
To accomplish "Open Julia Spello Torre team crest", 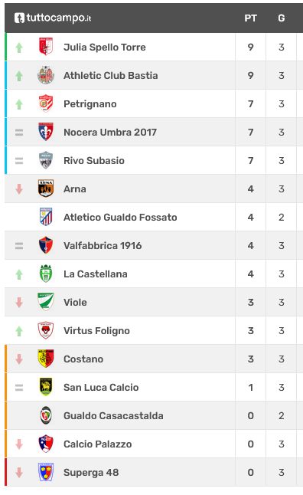I will pyautogui.click(x=46, y=47).
